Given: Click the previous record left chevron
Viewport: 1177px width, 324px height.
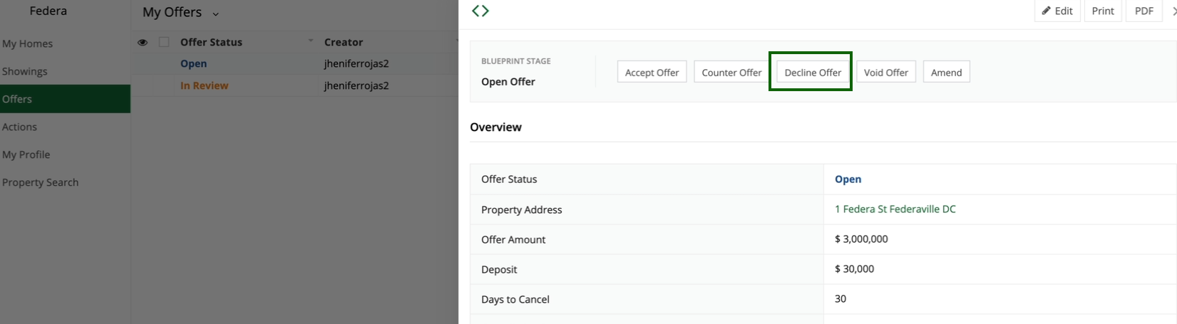Looking at the screenshot, I should (x=476, y=11).
